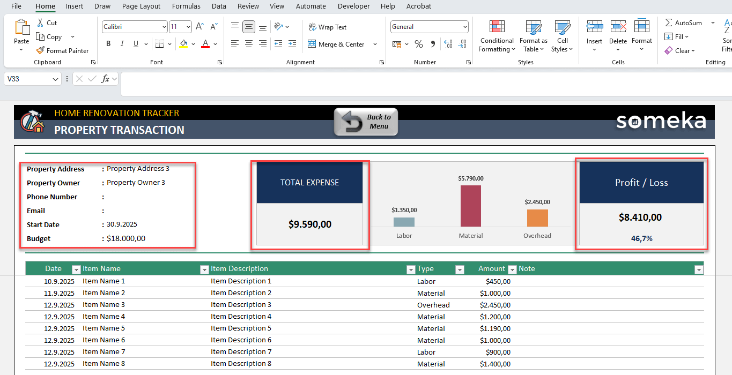Open the font size dropdown
Image resolution: width=732 pixels, height=375 pixels.
click(187, 26)
